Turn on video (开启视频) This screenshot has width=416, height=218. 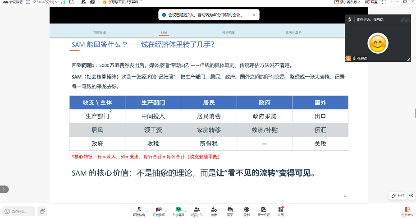(x=159, y=212)
